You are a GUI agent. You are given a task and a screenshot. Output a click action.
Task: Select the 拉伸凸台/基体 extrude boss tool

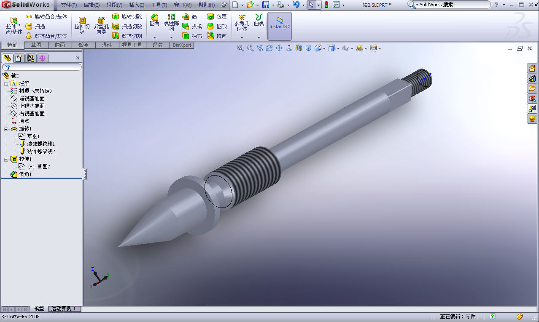[x=14, y=26]
